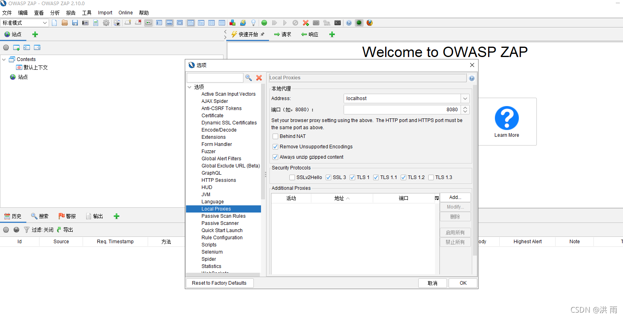Click the options tree vertical scrollbar

pyautogui.click(x=263, y=142)
